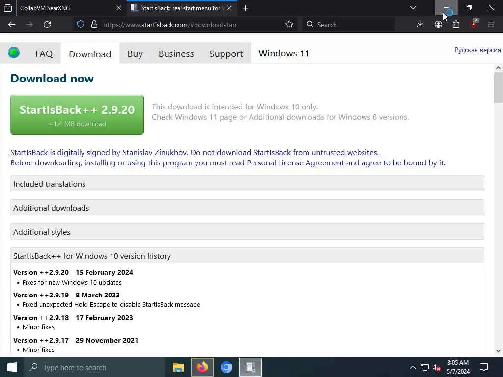
Task: Expand the Included translations section
Action: (247, 184)
